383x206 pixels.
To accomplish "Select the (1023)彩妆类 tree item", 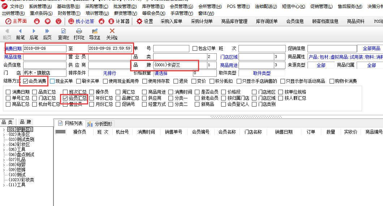I will [21, 180].
